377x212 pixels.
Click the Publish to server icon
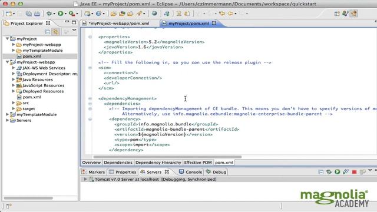point(363,171)
